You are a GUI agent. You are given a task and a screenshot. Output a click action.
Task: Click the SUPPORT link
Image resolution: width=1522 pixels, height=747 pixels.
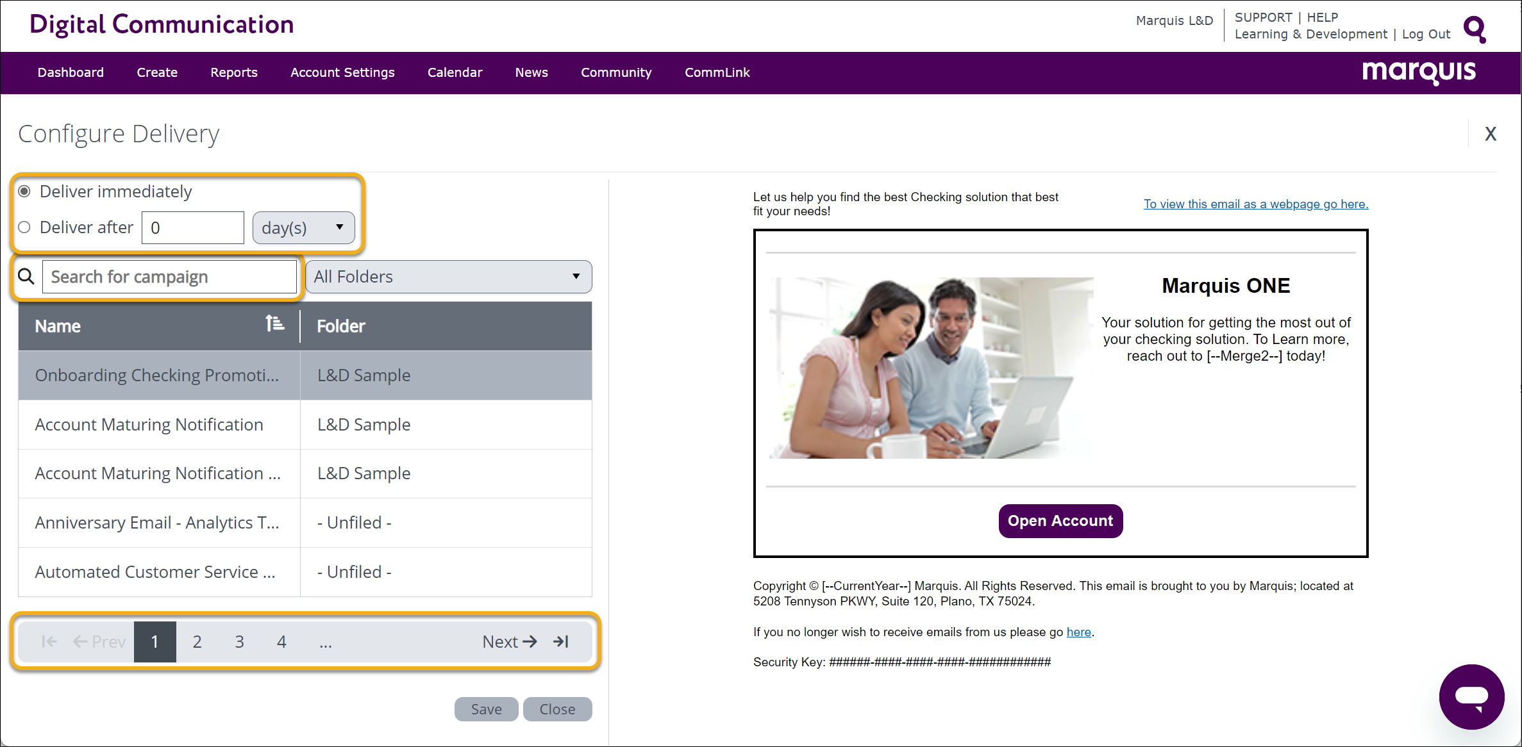click(1263, 17)
